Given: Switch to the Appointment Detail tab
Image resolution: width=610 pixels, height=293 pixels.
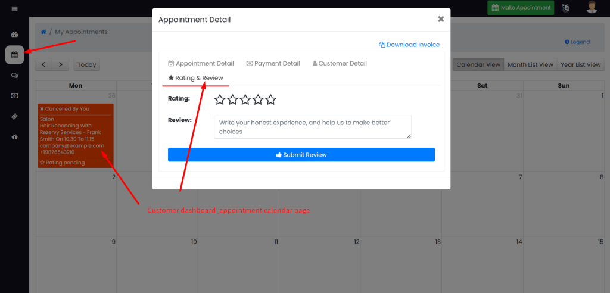Looking at the screenshot, I should tap(201, 64).
